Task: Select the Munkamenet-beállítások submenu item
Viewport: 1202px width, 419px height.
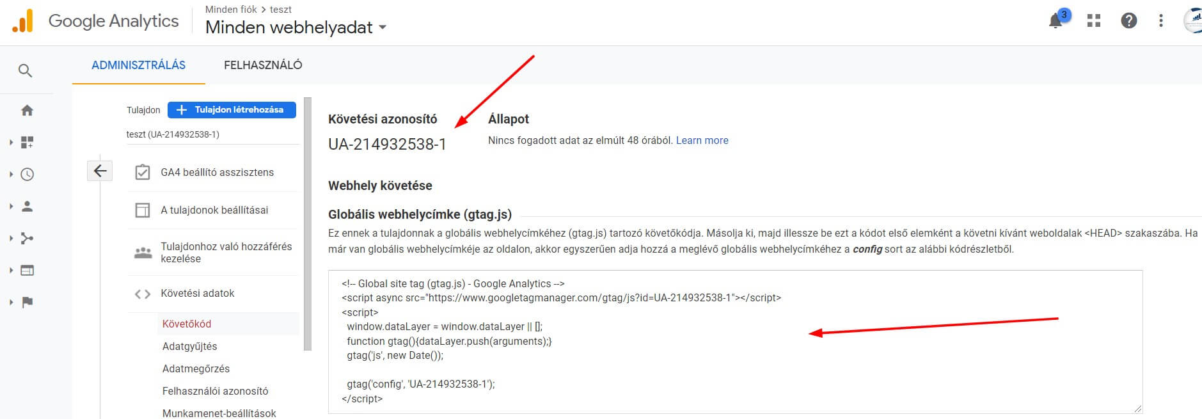Action: click(x=219, y=413)
